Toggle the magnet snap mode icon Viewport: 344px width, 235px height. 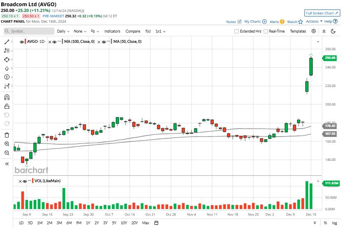7,97
